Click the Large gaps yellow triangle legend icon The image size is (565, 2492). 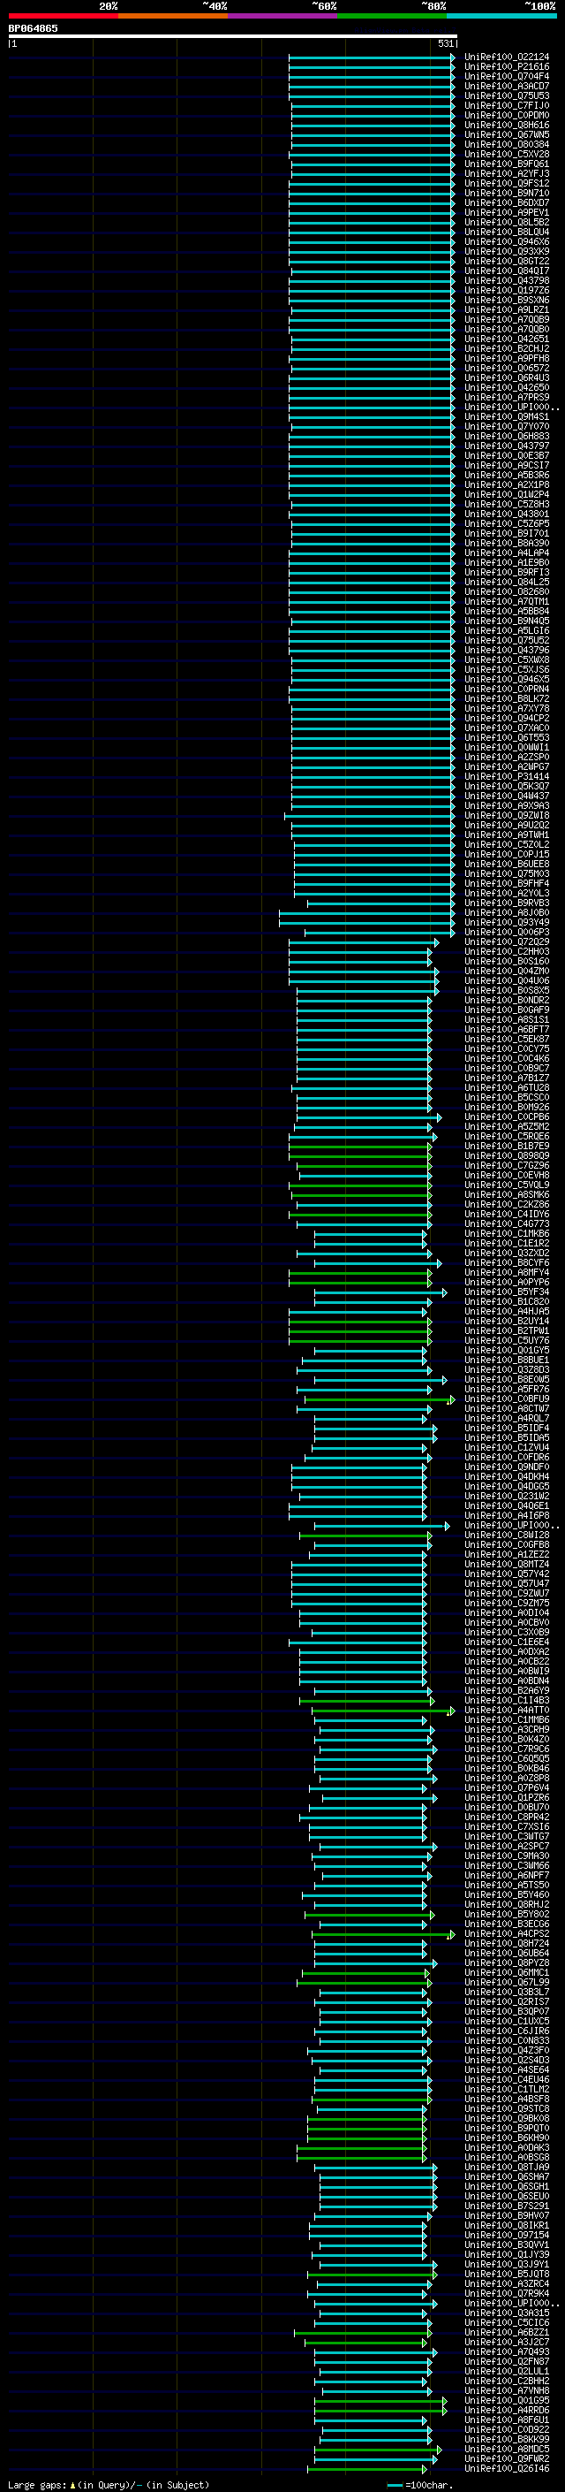point(72,2484)
